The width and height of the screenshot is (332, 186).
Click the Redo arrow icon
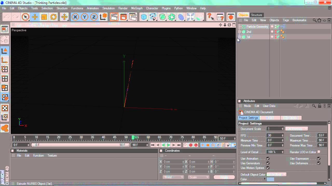(16, 17)
